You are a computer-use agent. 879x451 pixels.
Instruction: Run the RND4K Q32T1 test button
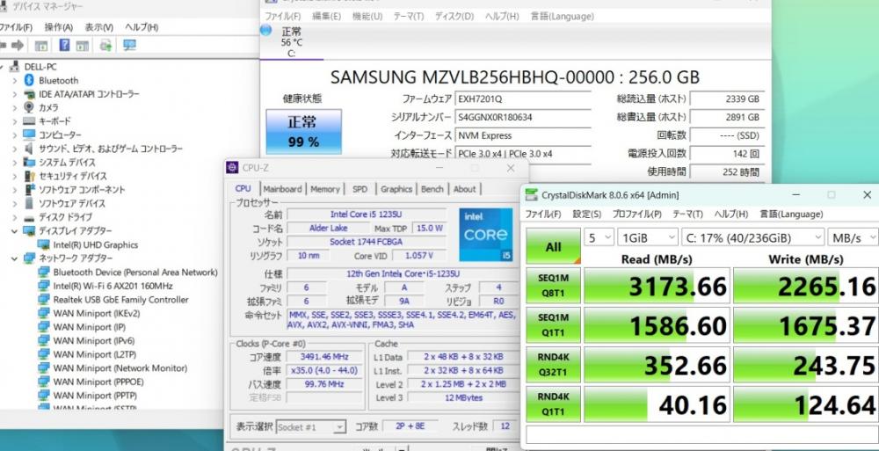pyautogui.click(x=553, y=365)
